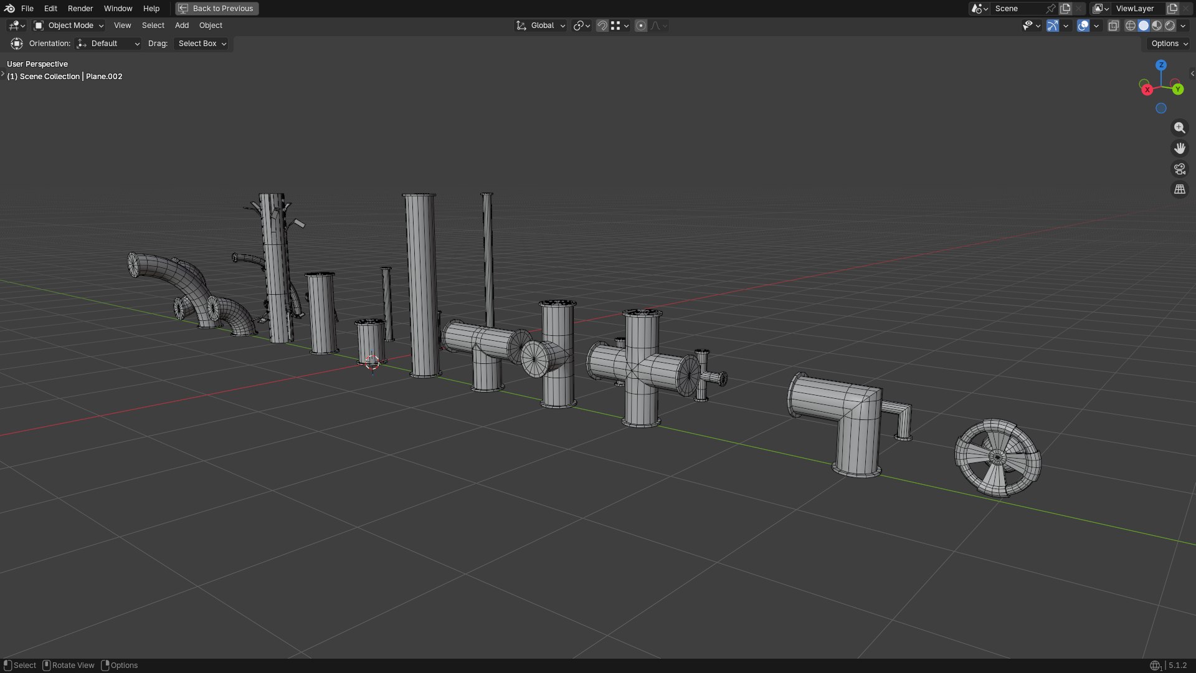Click the ViewLayer name field
This screenshot has height=673, width=1196.
[x=1139, y=9]
